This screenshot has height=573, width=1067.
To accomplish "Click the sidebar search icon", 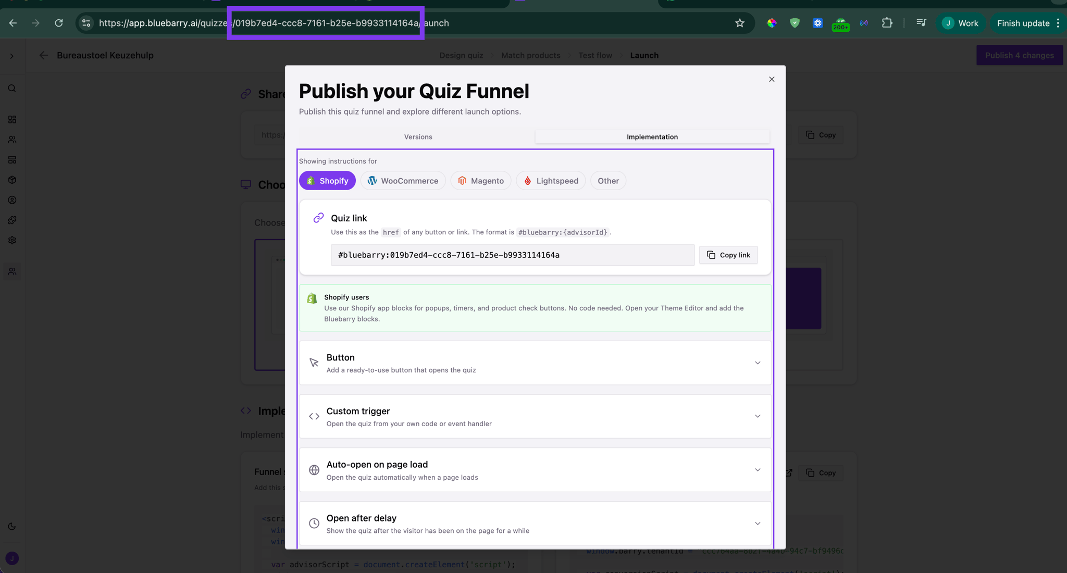I will (12, 89).
